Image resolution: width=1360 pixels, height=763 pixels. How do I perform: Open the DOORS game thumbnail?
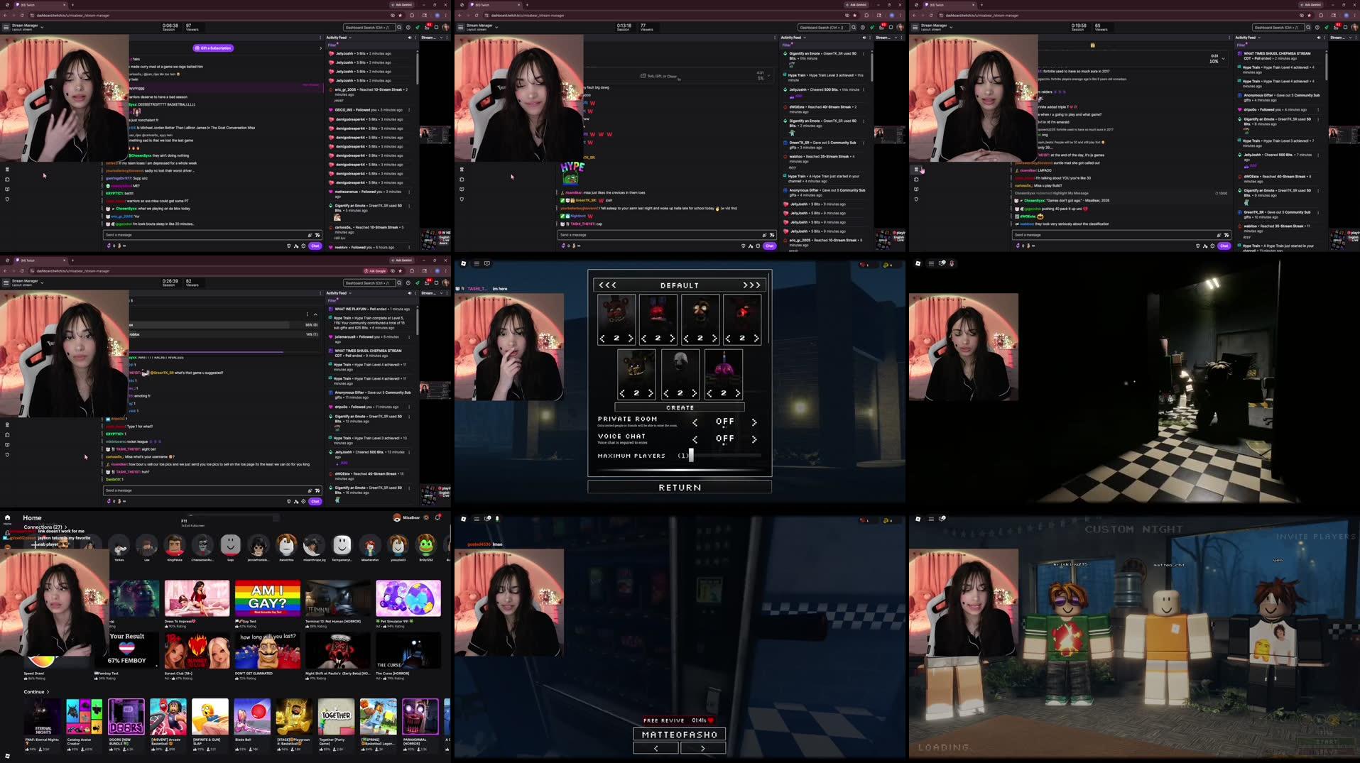coord(126,715)
